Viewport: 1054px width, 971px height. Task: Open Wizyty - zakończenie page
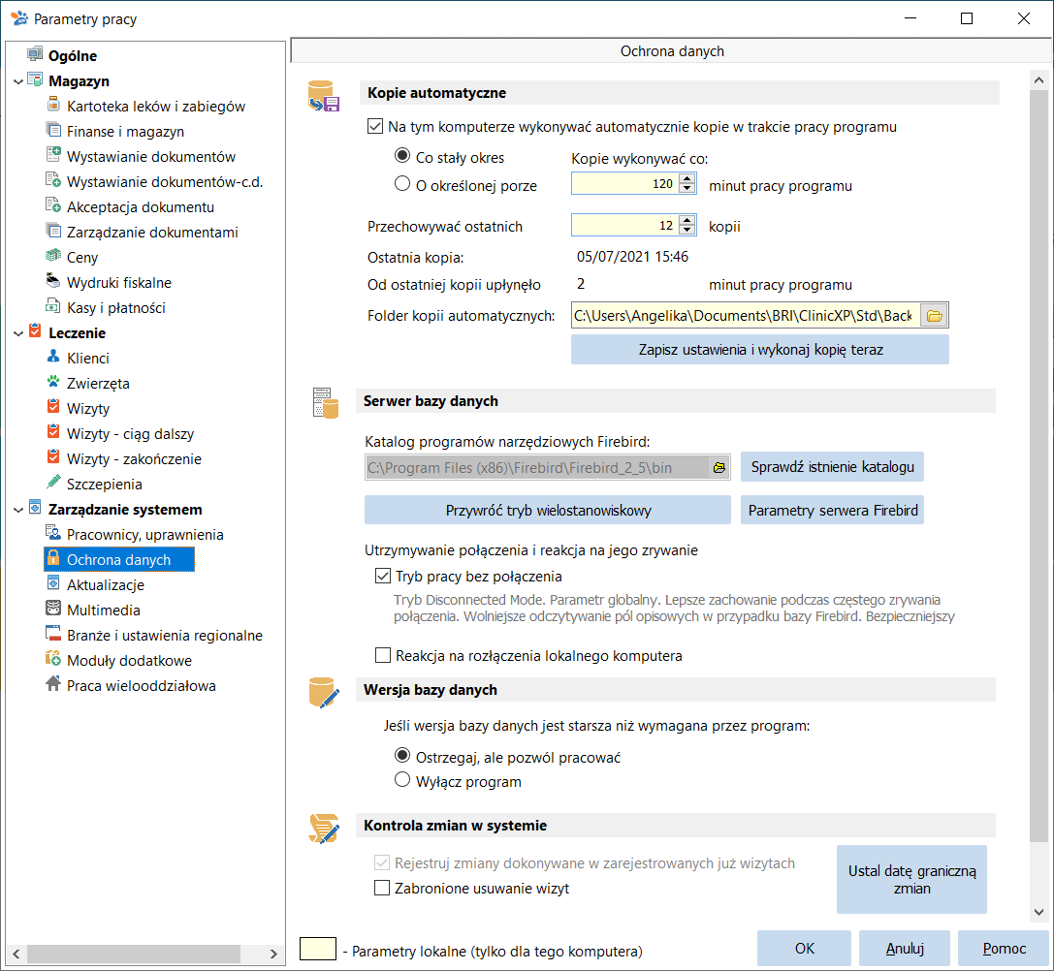click(134, 459)
